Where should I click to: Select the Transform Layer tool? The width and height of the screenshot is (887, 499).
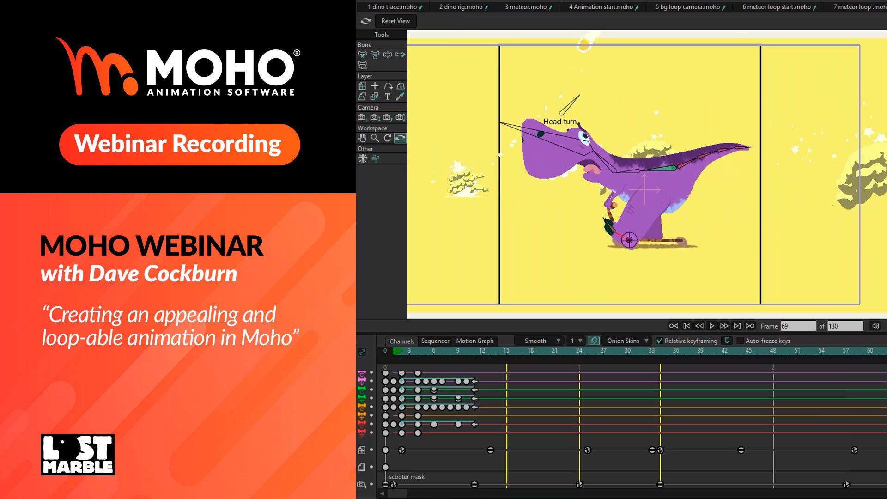pyautogui.click(x=362, y=86)
